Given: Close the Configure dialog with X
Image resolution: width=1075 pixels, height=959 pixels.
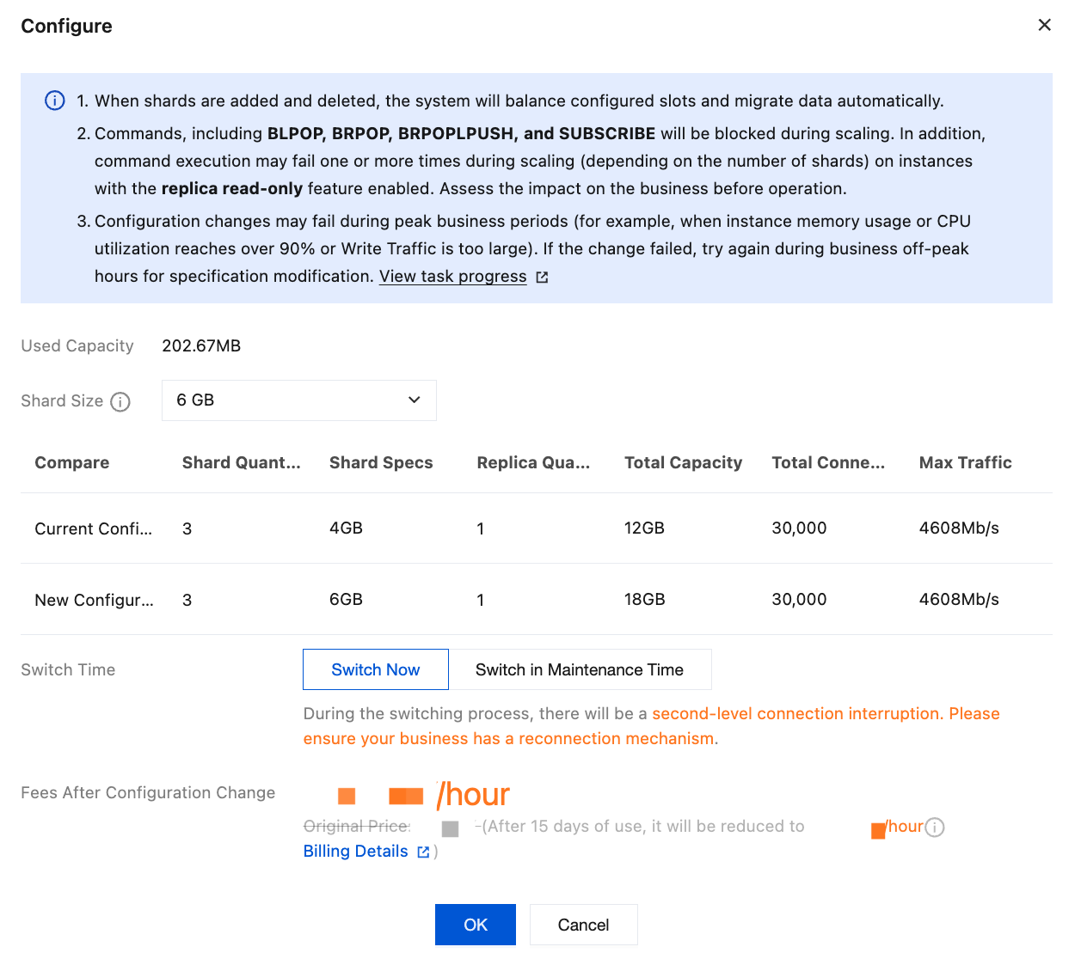Looking at the screenshot, I should coord(1044,25).
